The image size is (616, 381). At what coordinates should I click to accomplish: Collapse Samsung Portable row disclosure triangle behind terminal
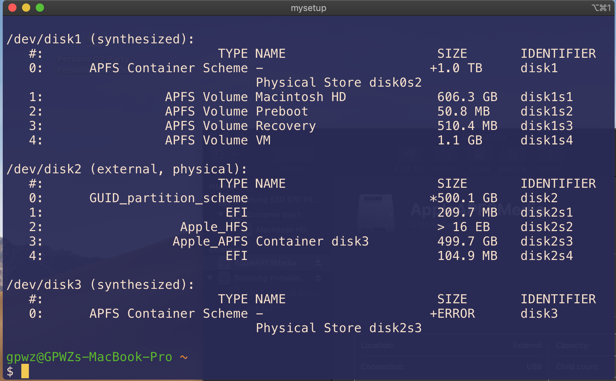210,277
